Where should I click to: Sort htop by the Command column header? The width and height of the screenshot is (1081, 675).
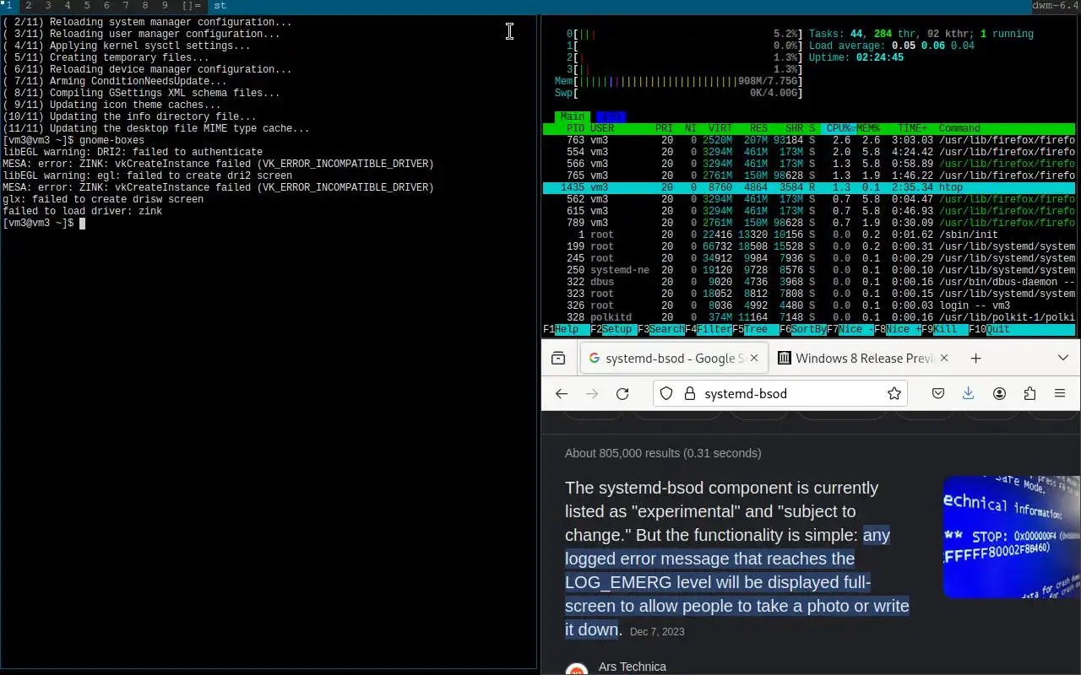coord(959,128)
